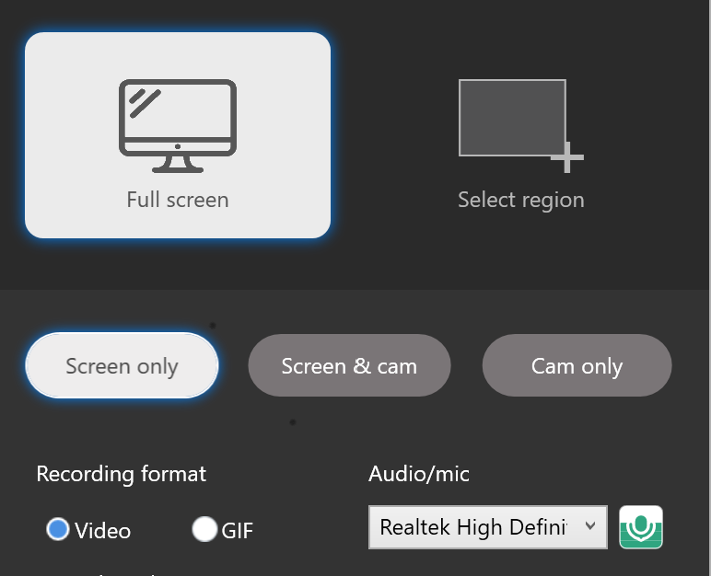Click the Audio/mic heading label
Screen dimensions: 711x576
[419, 474]
